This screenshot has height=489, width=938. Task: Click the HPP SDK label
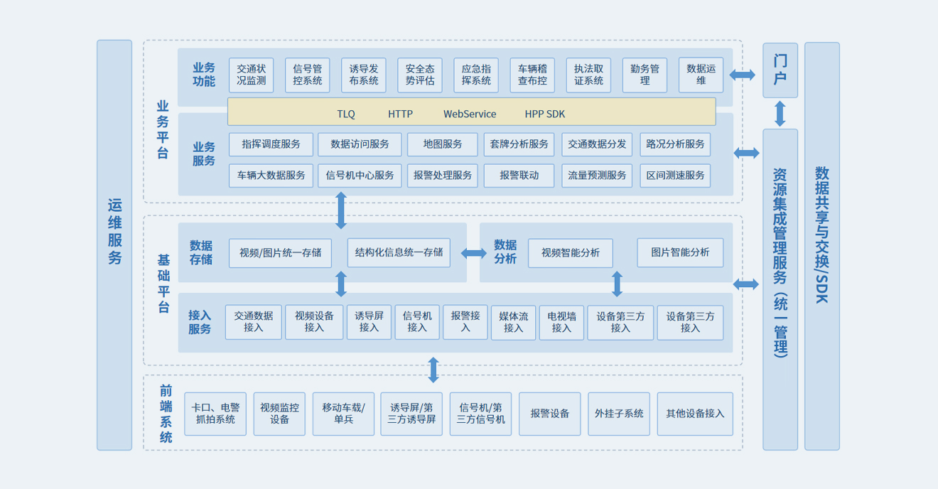click(x=544, y=114)
